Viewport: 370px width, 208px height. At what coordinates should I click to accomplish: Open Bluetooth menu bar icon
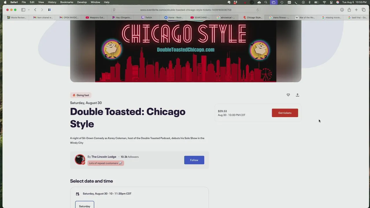point(309,2)
